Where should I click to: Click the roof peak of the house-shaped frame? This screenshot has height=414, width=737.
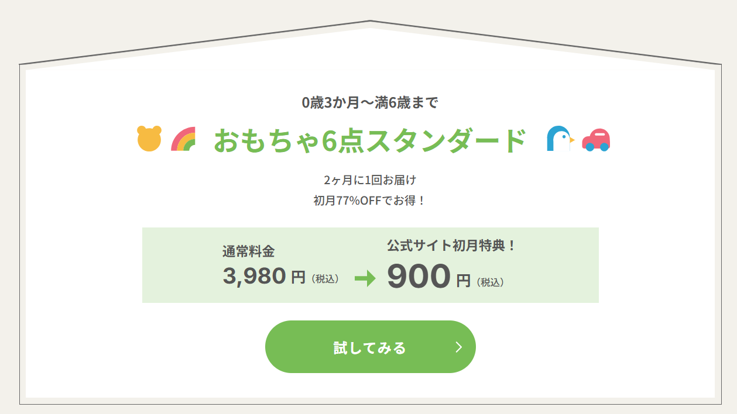370,22
